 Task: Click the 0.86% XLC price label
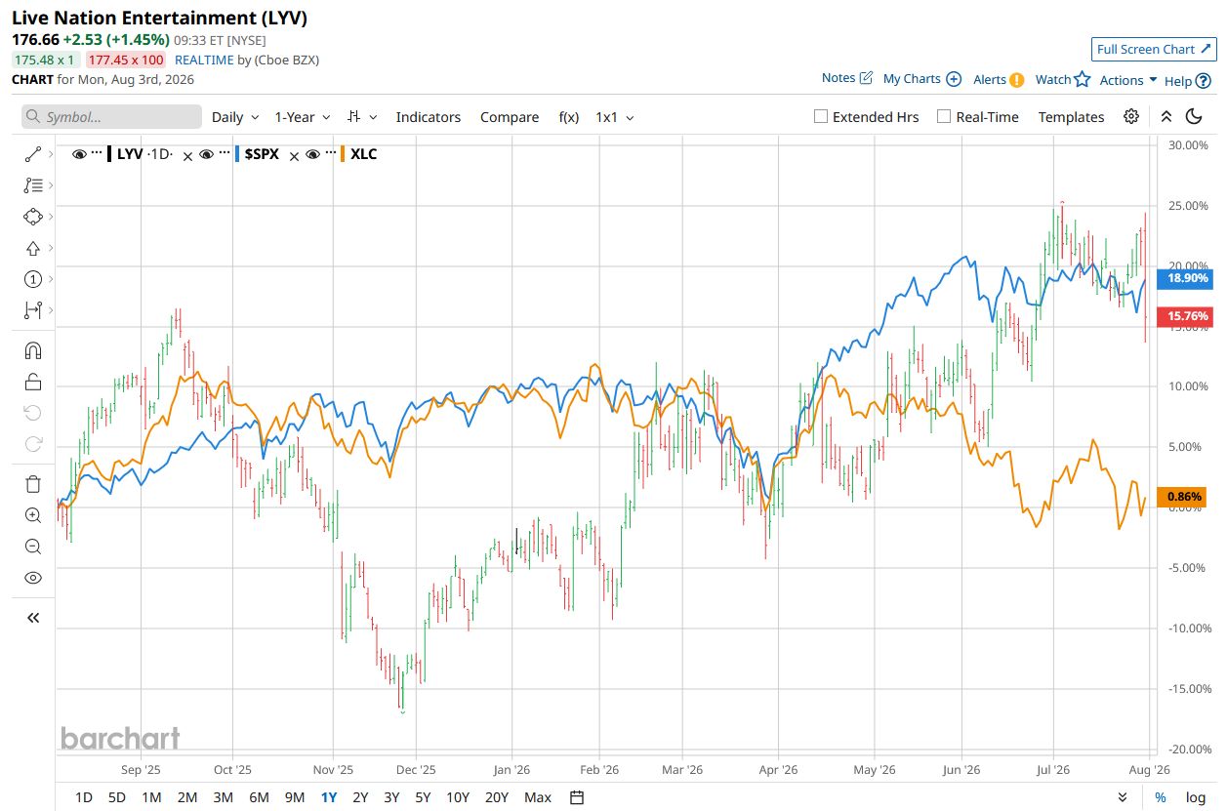pyautogui.click(x=1183, y=497)
